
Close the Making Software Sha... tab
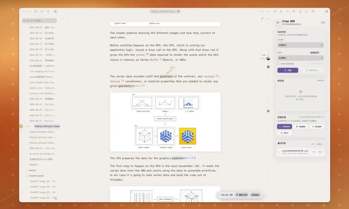[x=178, y=12]
